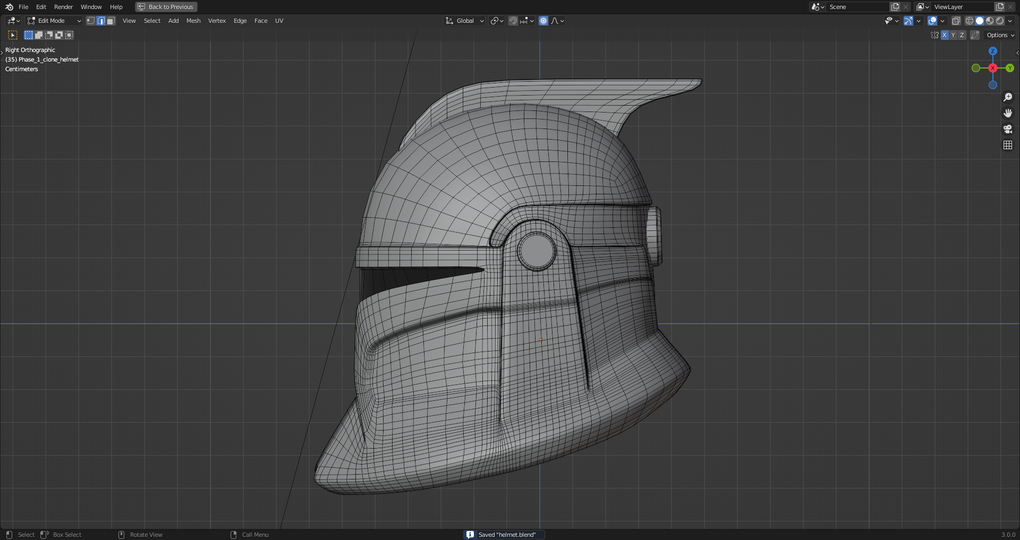Activate the Box Select tool
1020x540 pixels.
28,35
